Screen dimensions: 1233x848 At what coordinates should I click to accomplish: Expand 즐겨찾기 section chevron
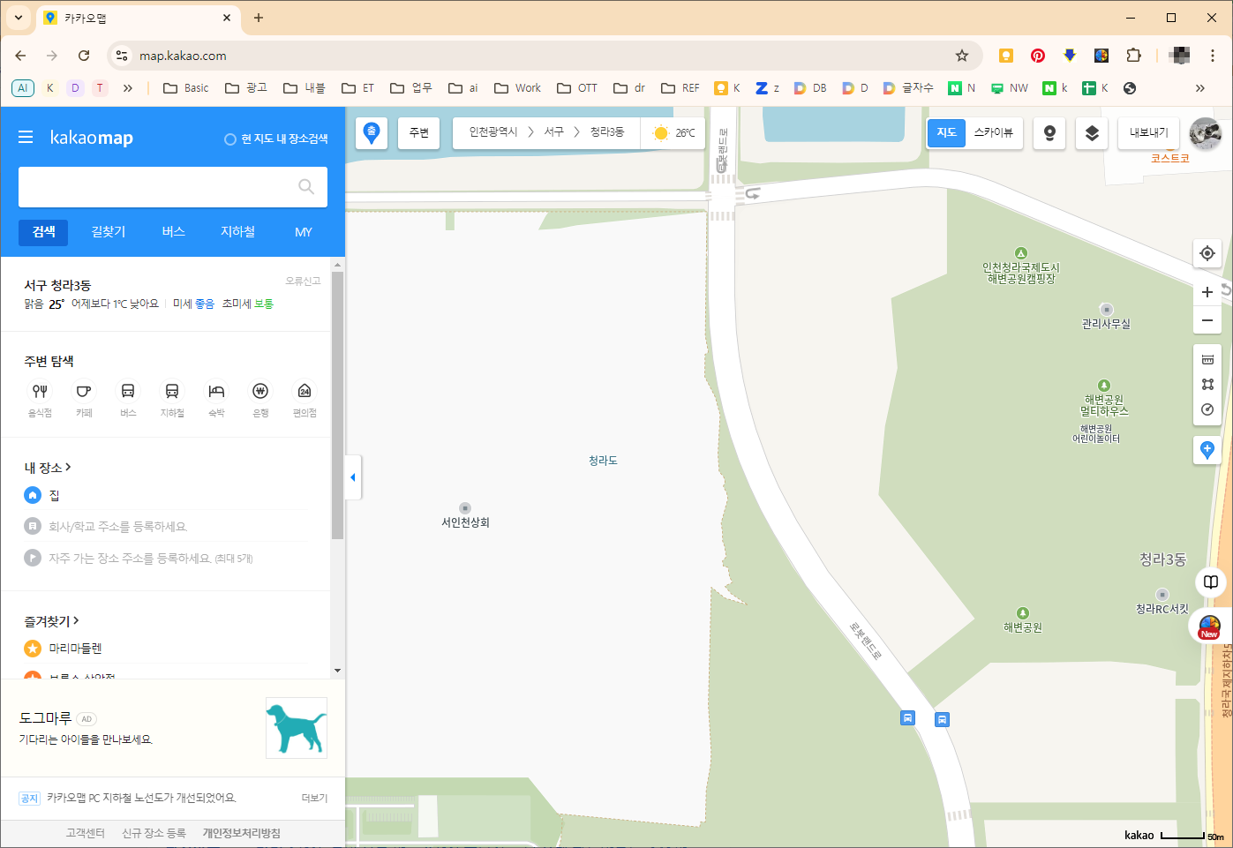point(76,621)
